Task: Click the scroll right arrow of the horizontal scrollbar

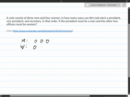Action: click(x=127, y=96)
